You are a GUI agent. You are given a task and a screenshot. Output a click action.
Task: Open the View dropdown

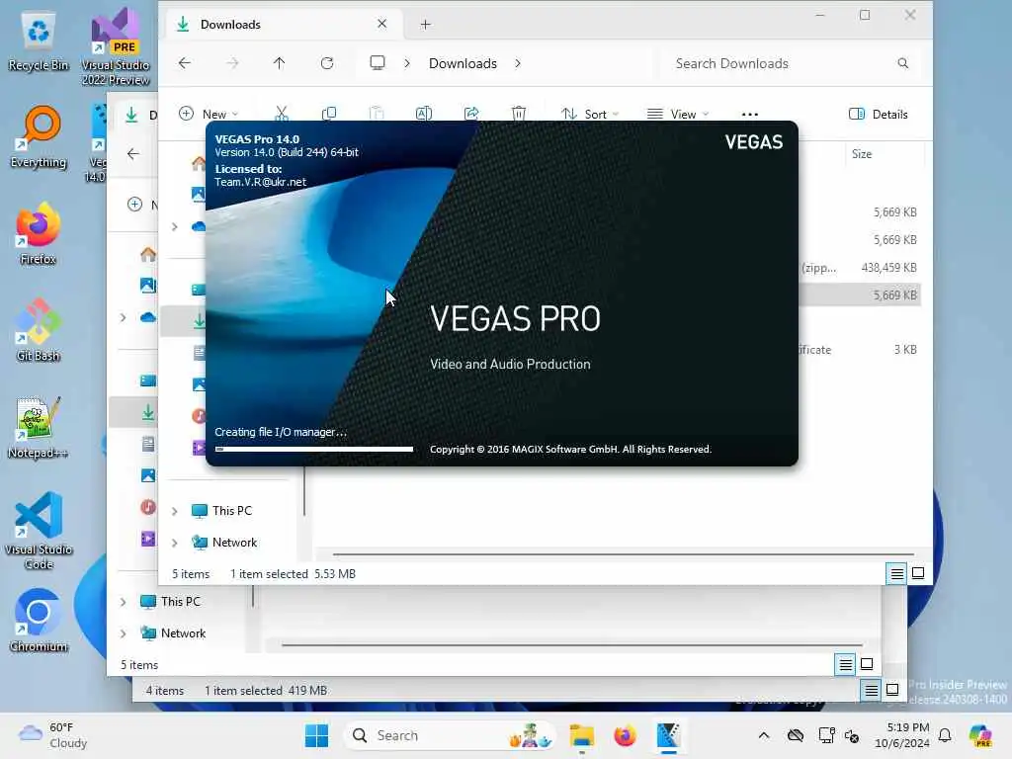tap(678, 115)
